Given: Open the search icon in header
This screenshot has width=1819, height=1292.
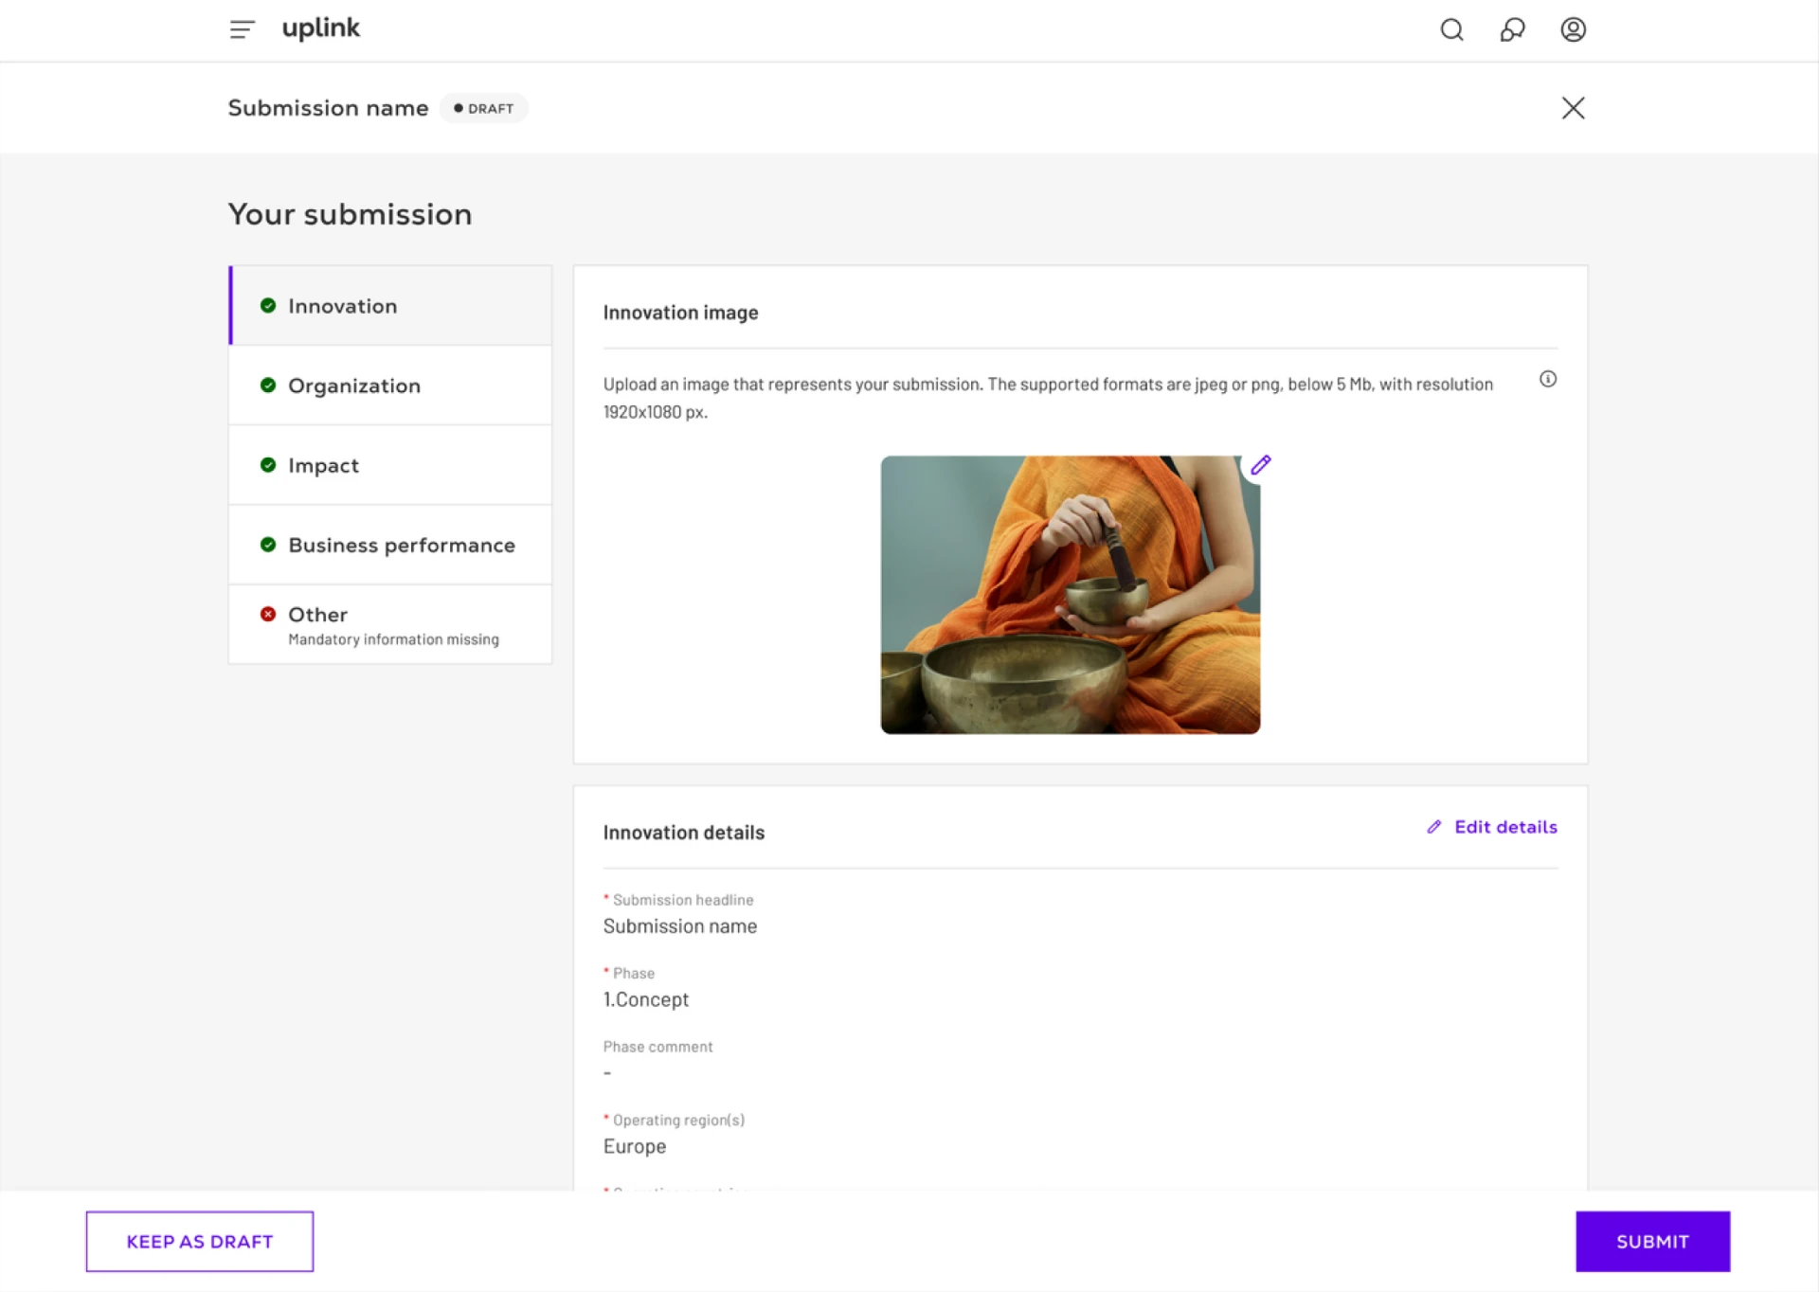Looking at the screenshot, I should (1451, 29).
